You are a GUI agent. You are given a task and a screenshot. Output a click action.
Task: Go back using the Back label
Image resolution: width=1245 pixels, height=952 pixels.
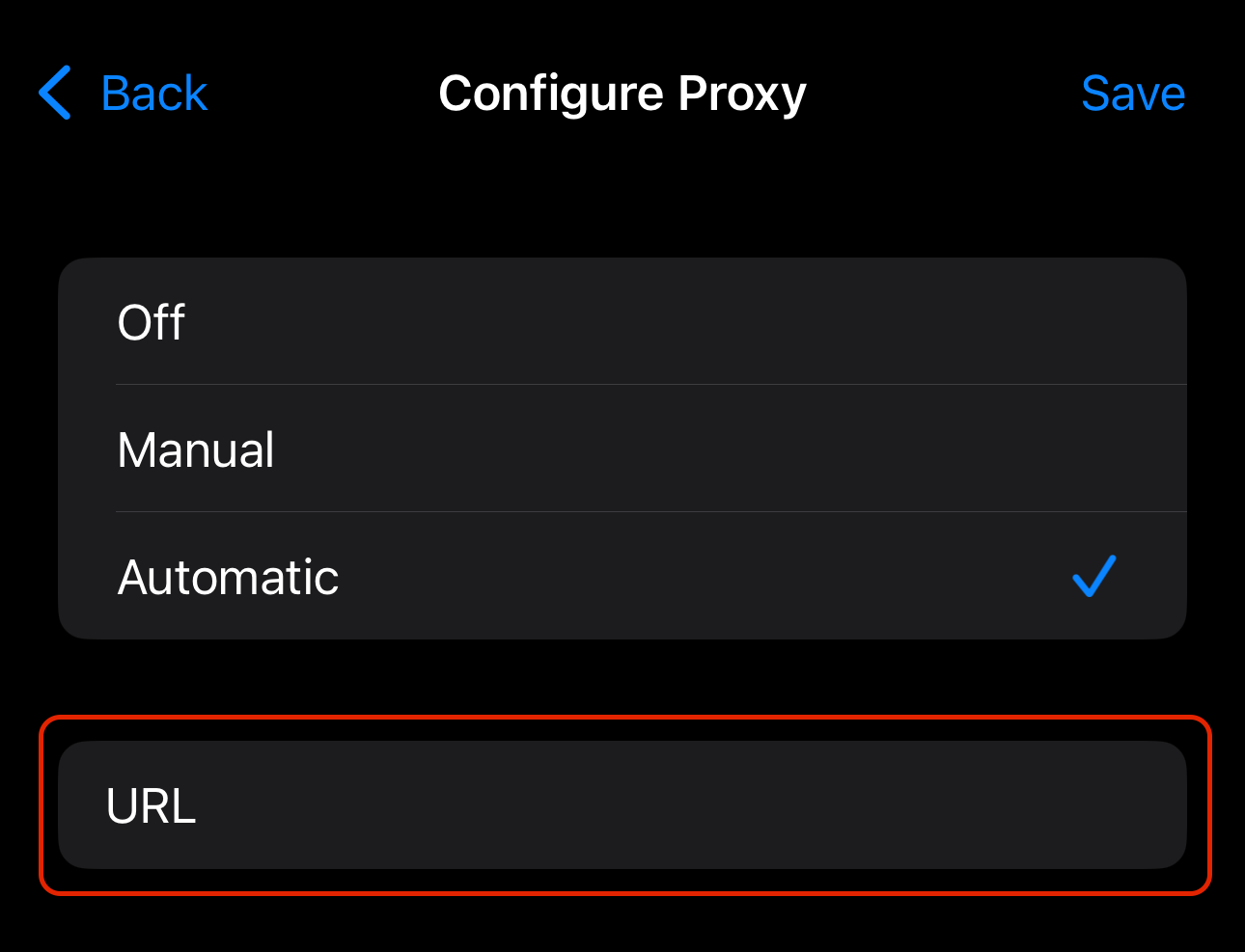point(153,94)
